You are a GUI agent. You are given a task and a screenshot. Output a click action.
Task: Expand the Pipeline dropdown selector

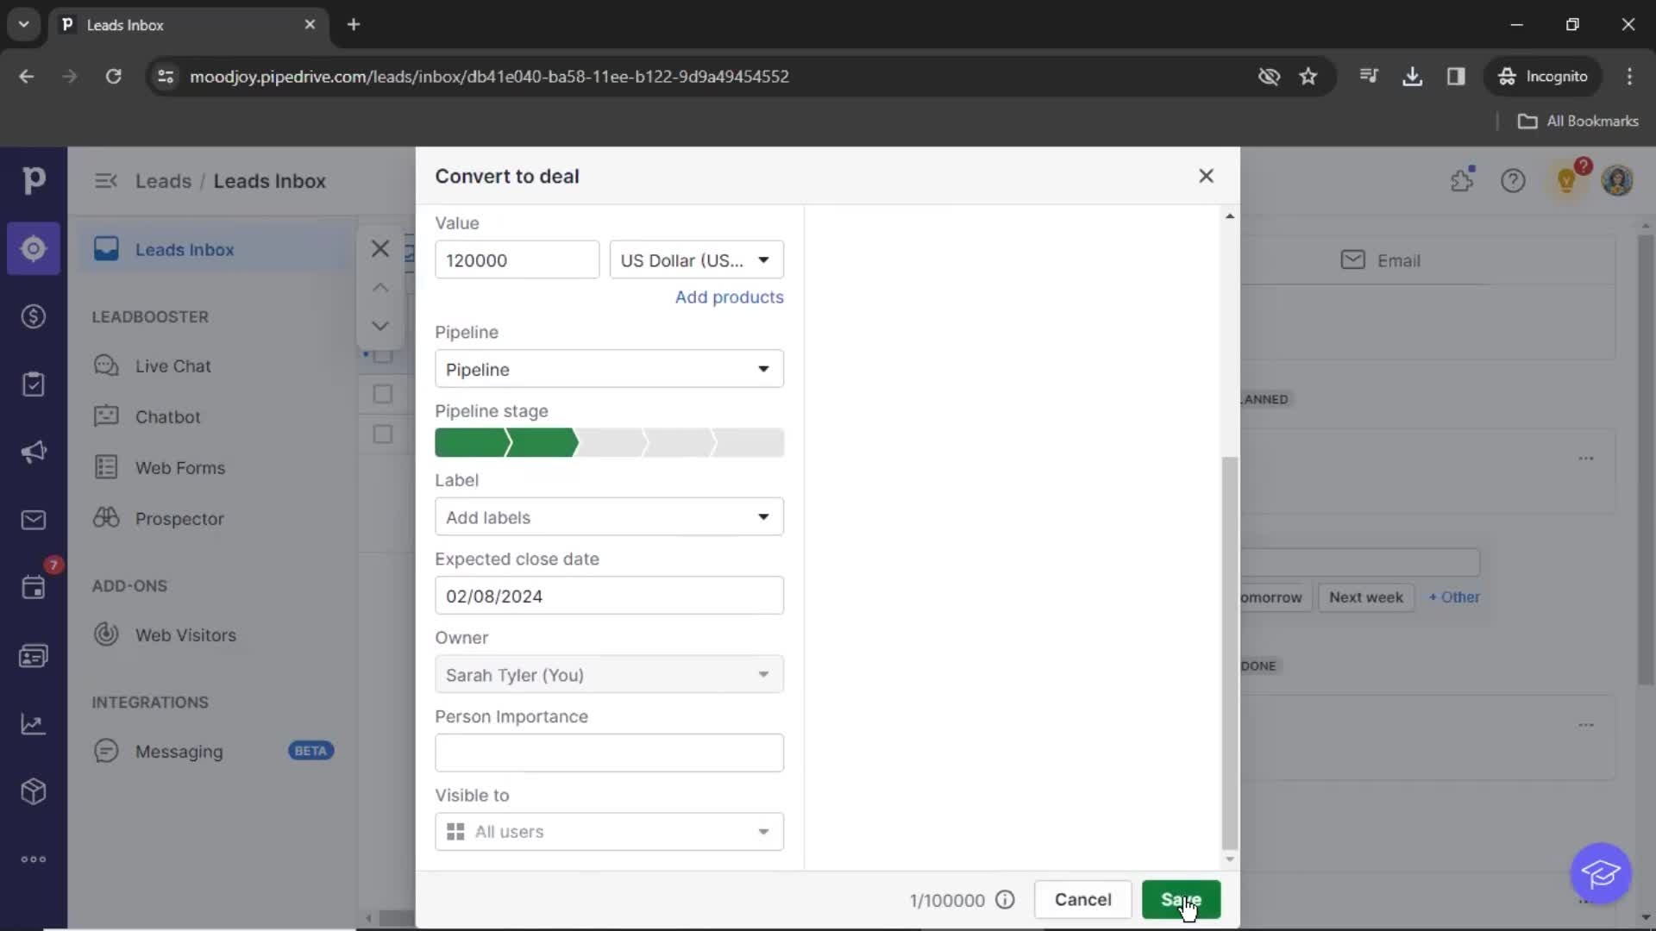pos(762,368)
